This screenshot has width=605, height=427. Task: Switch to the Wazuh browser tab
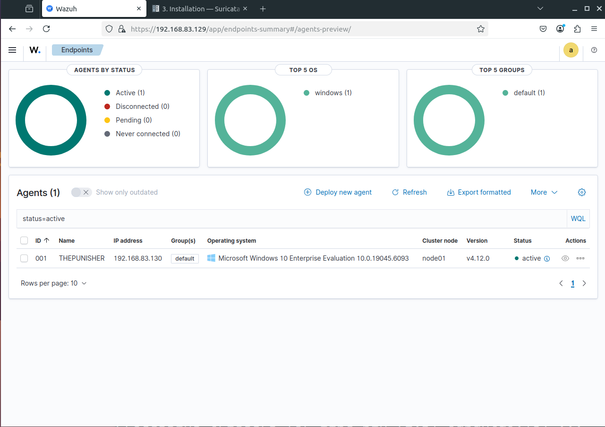tap(94, 8)
